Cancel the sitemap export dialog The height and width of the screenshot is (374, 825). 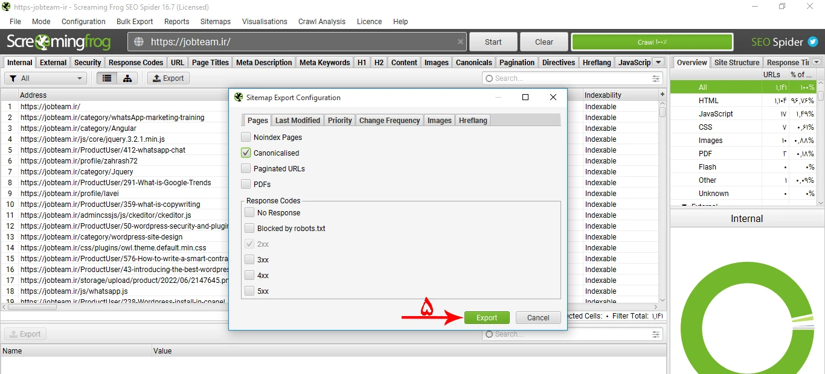538,318
